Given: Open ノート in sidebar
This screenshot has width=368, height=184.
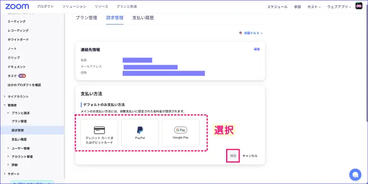Looking at the screenshot, I should coord(12,49).
